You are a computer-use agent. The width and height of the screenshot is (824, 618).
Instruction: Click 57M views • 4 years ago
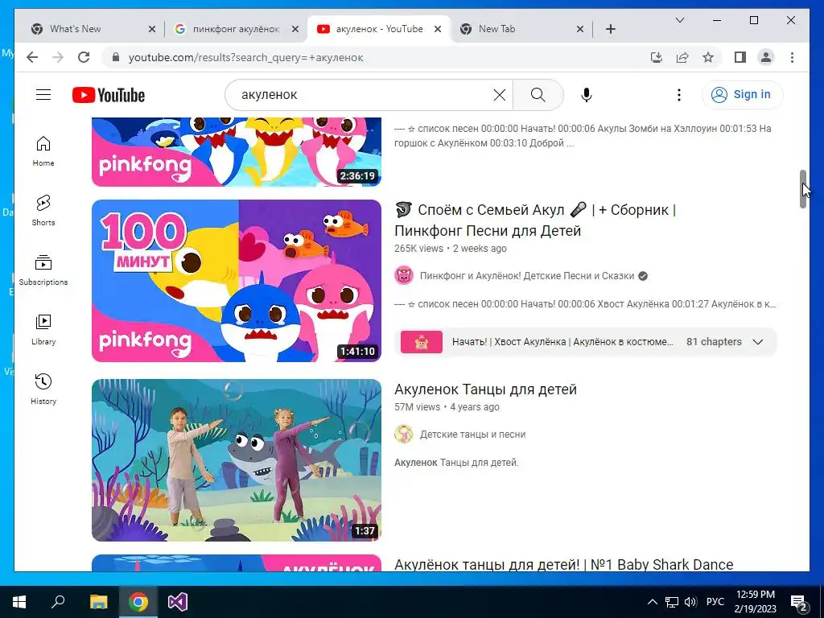tap(447, 407)
